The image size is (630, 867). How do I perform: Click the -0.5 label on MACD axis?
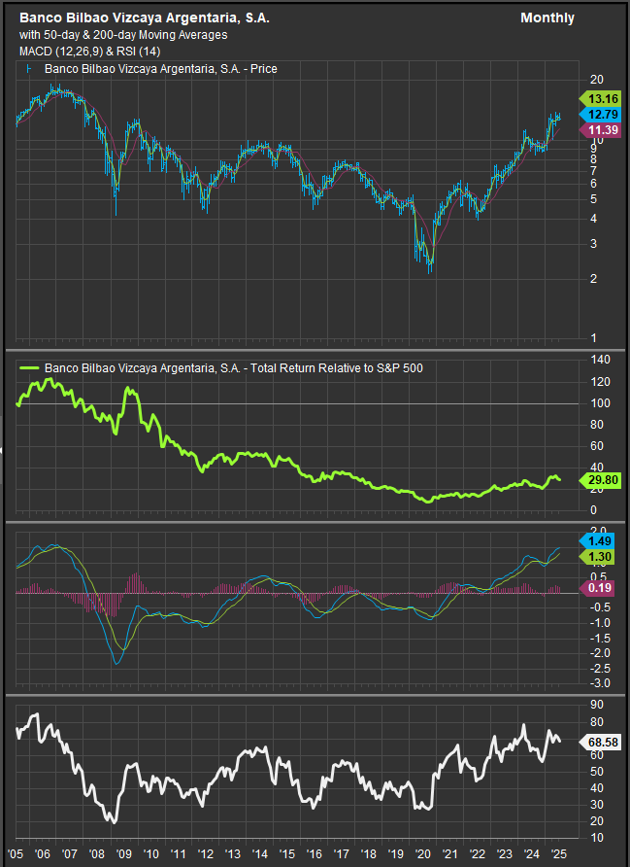pos(600,607)
